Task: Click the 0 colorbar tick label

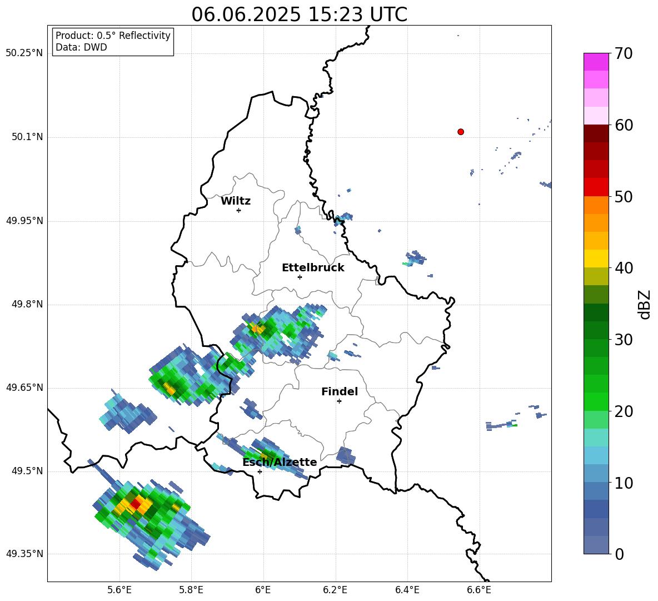Action: (619, 554)
